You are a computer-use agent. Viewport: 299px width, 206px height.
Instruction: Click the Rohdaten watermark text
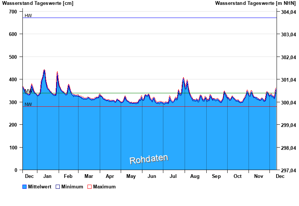149,159
